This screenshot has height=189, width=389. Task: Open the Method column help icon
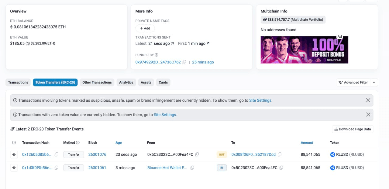coord(78,143)
